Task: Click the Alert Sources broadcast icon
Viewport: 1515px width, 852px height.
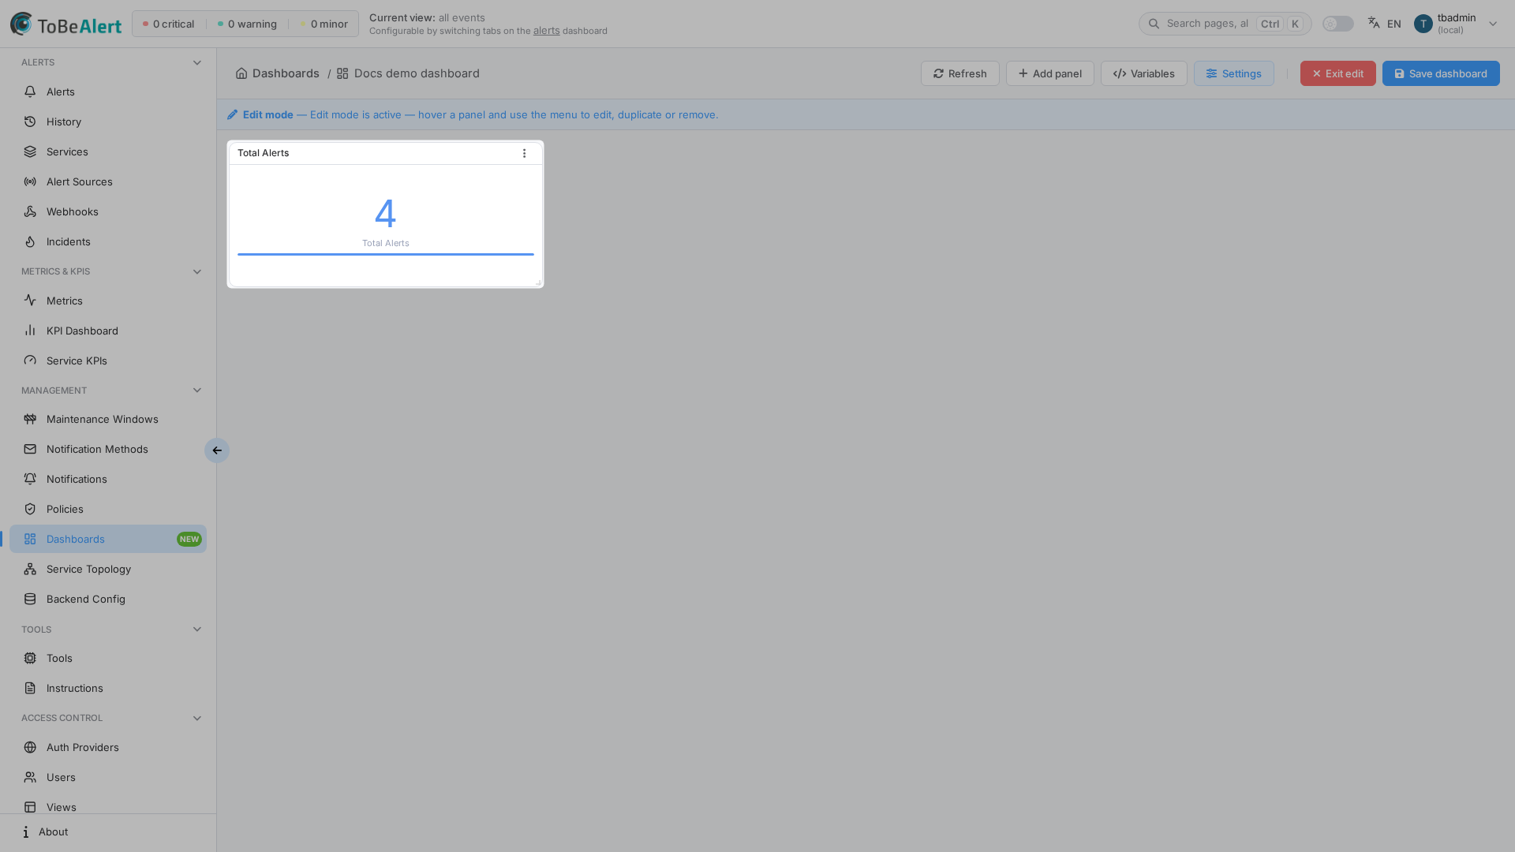Action: point(30,181)
